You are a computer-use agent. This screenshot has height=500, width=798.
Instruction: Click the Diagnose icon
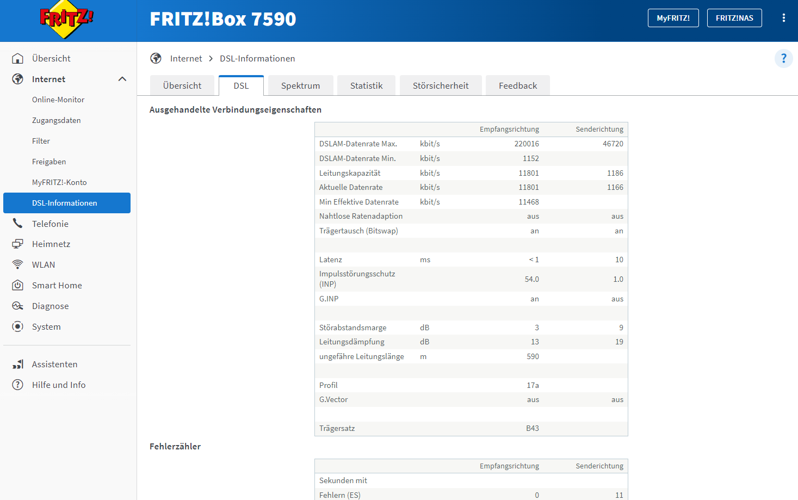[18, 306]
